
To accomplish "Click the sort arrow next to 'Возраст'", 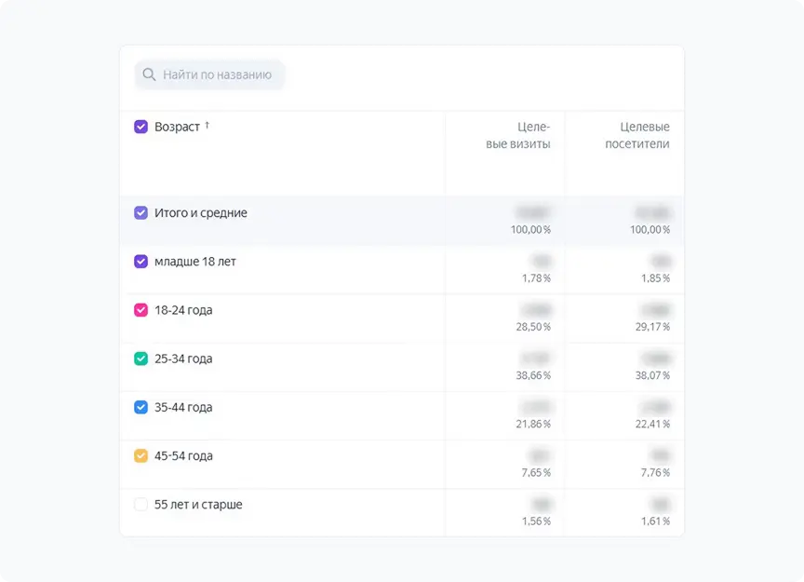I will pos(208,126).
